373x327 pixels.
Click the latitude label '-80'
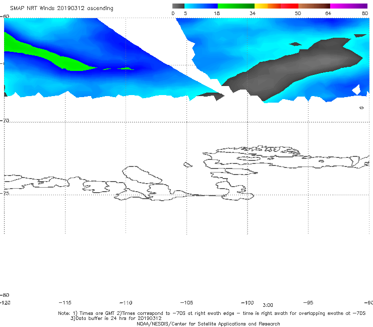tap(5, 295)
